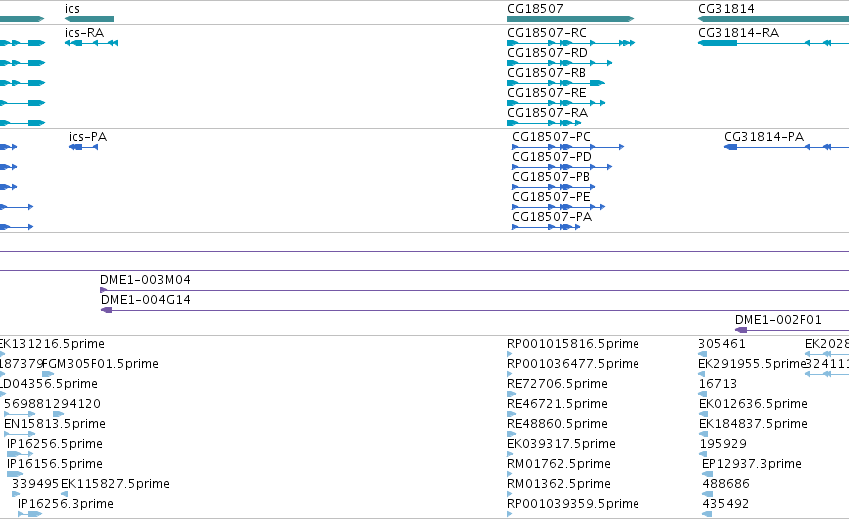The image size is (849, 519).
Task: Select the IP16256.5prime EST feature
Action: (21, 454)
